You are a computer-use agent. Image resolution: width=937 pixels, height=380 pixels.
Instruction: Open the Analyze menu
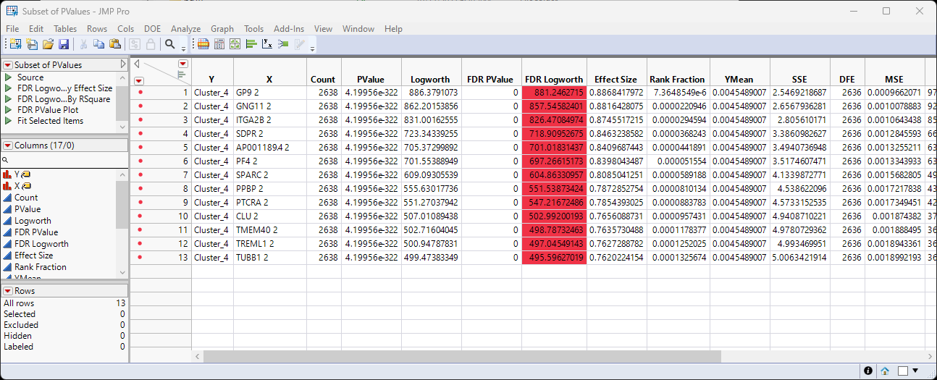185,29
